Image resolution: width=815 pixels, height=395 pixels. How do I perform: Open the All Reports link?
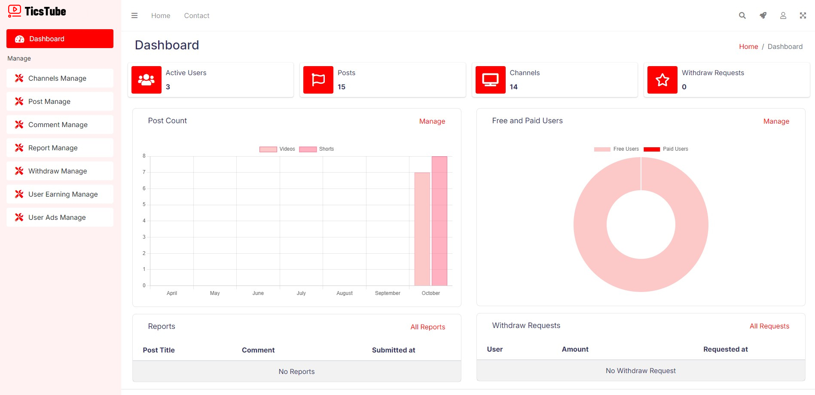tap(427, 327)
